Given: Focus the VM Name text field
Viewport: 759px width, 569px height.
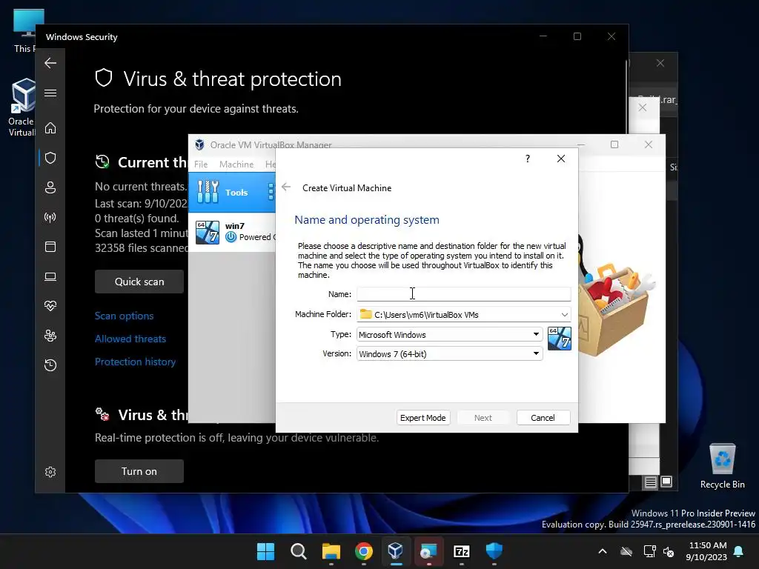Looking at the screenshot, I should click(464, 293).
